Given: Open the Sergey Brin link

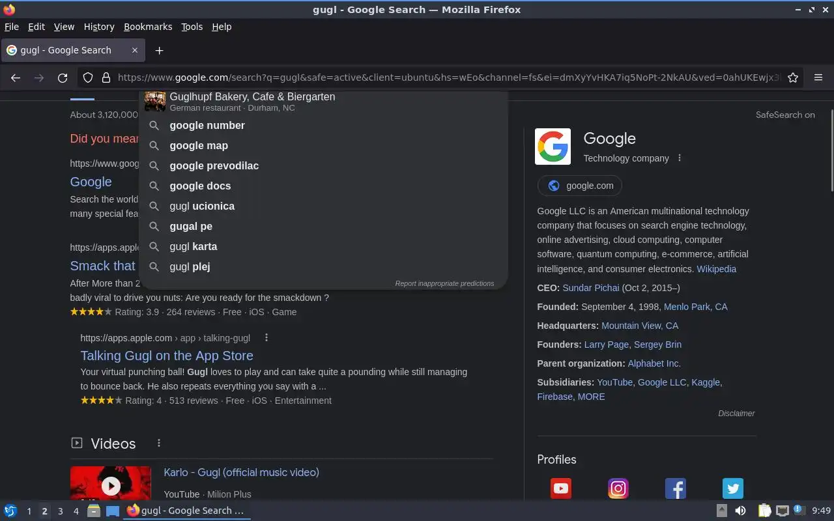Looking at the screenshot, I should tap(657, 344).
